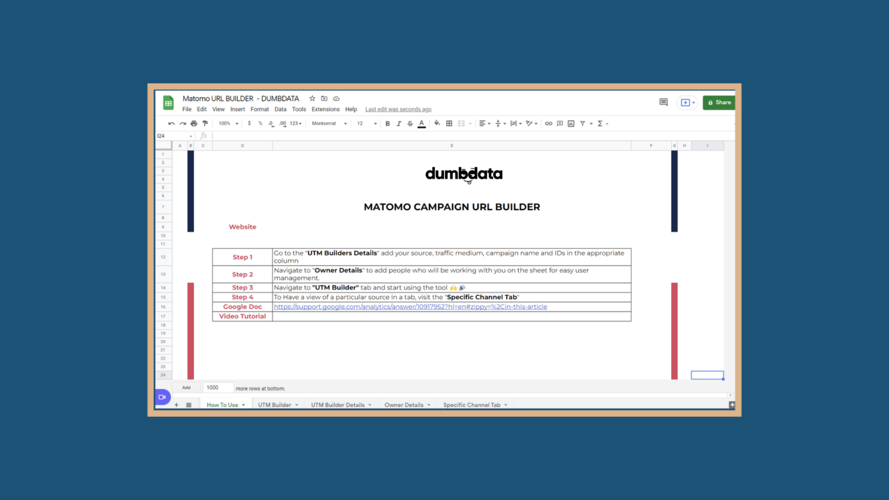Image resolution: width=889 pixels, height=500 pixels.
Task: Open the Google Analytics support article link
Action: click(410, 307)
